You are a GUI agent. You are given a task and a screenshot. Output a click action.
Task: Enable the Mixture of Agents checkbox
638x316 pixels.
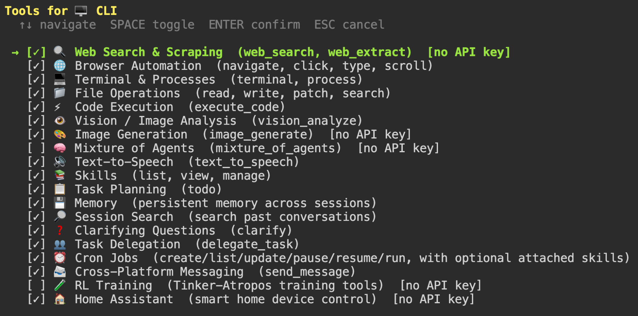point(36,148)
